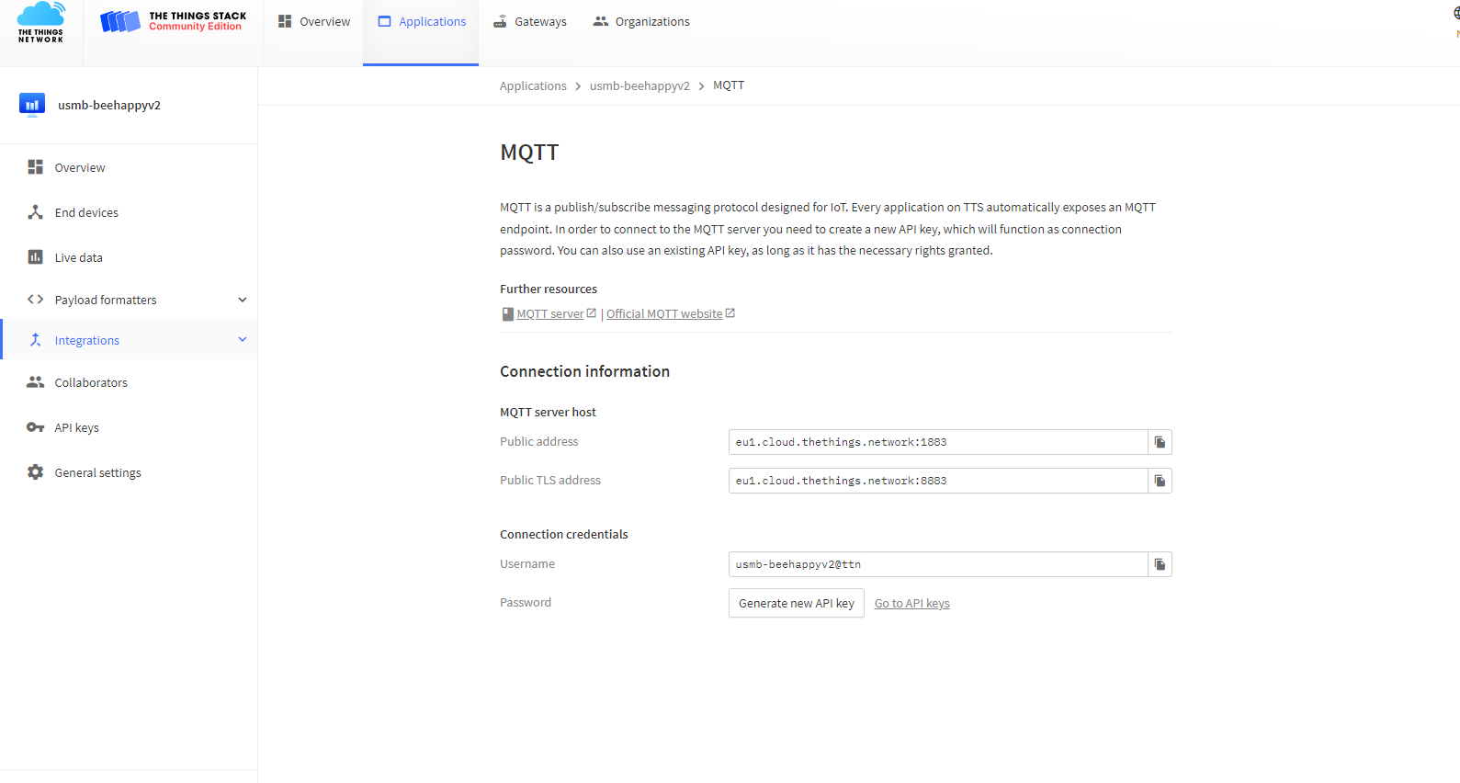Click the Collaborators people icon
This screenshot has width=1460, height=783.
[x=36, y=381]
